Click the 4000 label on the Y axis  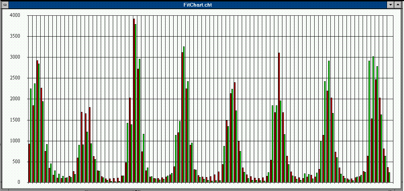pyautogui.click(x=15, y=15)
